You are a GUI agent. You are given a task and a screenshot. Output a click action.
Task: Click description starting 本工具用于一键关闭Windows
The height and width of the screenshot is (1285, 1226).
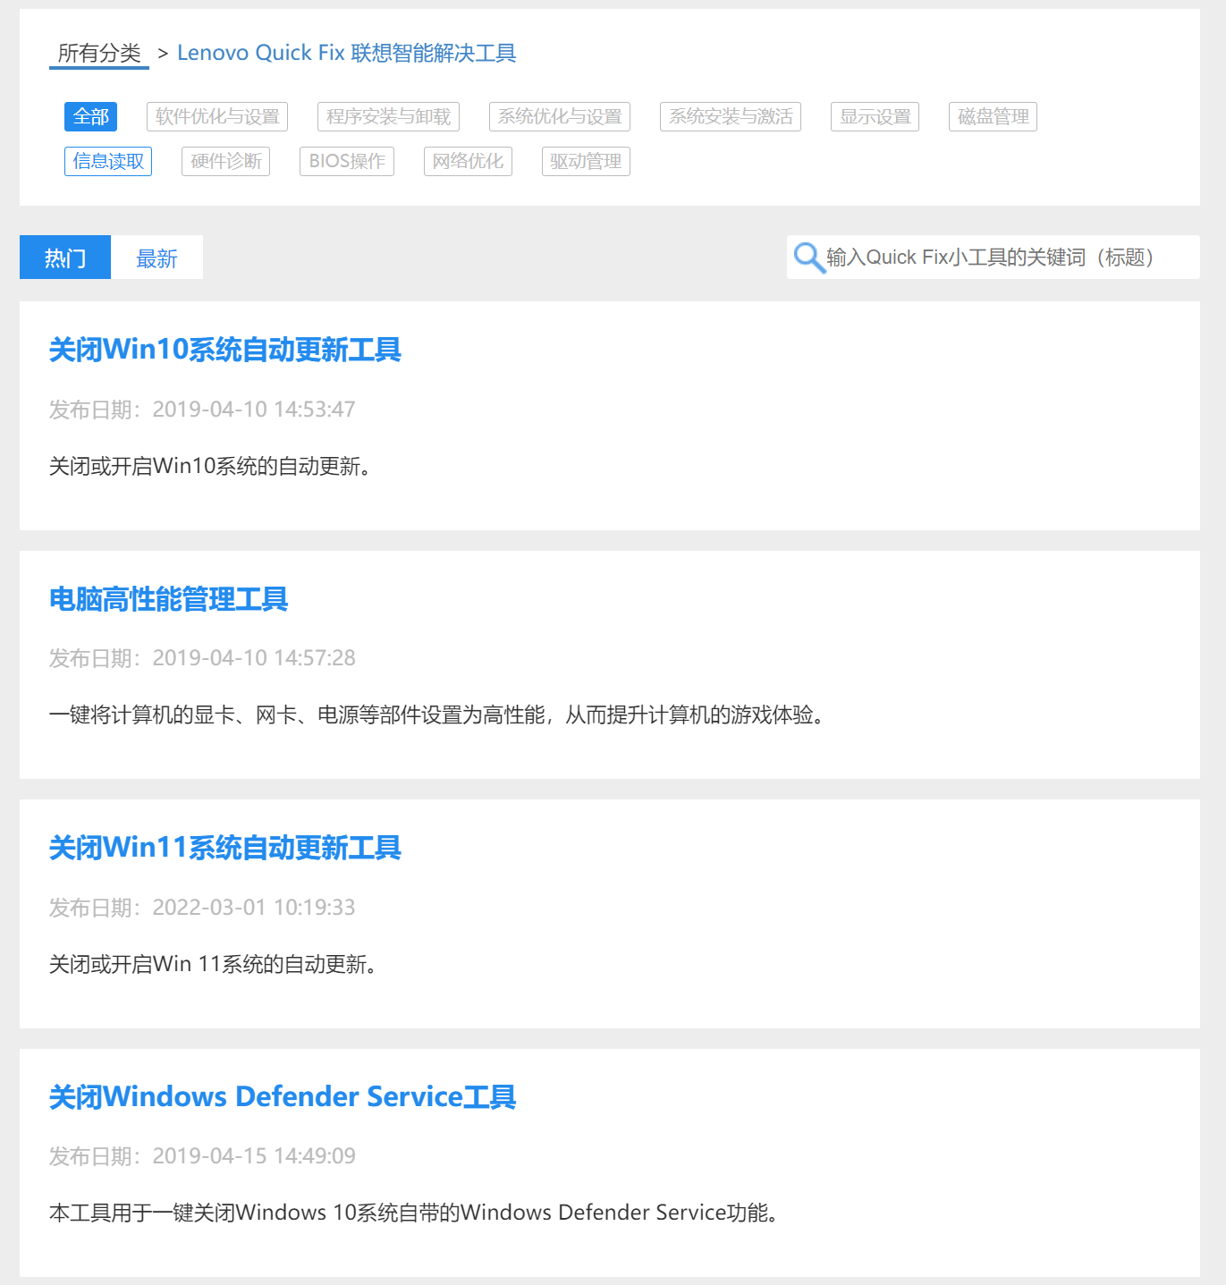(x=413, y=1213)
